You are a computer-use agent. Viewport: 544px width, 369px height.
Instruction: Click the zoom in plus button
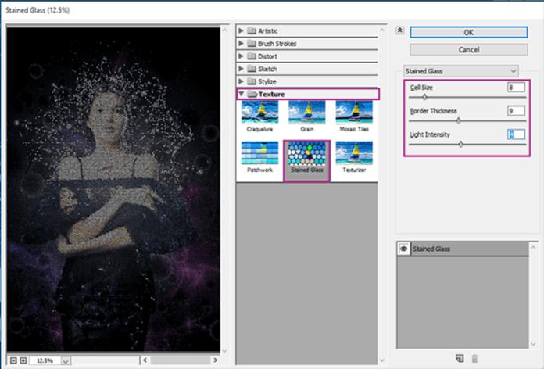pos(22,360)
